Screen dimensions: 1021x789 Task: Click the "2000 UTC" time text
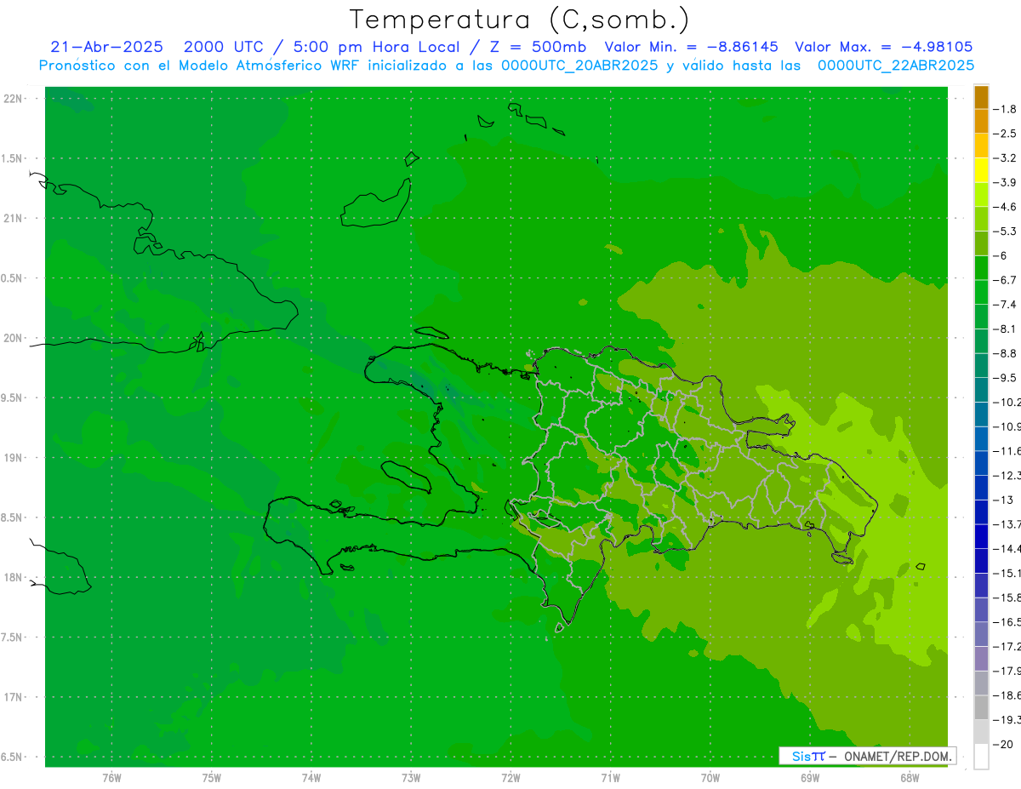[224, 47]
